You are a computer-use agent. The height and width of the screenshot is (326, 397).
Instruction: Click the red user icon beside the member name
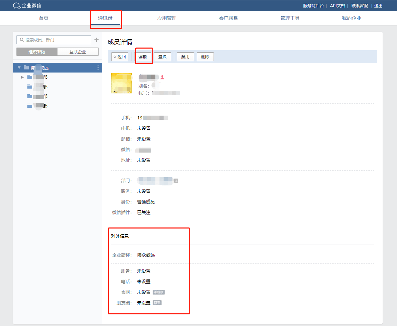pos(162,77)
